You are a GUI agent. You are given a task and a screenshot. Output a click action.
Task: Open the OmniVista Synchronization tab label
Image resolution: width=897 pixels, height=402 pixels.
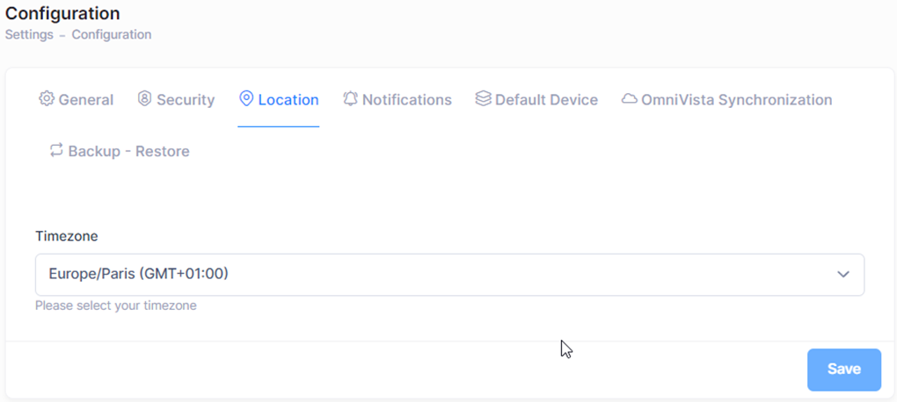click(x=736, y=100)
